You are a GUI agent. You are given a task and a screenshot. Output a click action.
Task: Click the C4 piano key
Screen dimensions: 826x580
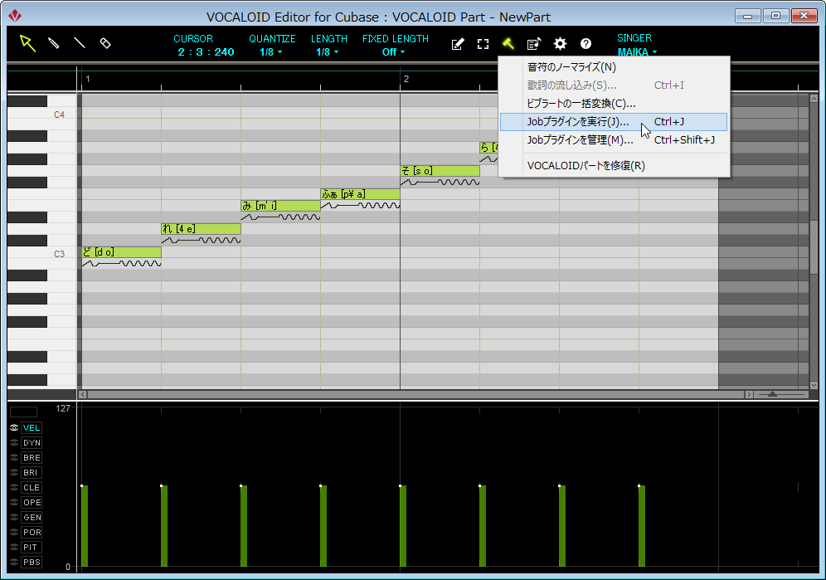[x=42, y=115]
